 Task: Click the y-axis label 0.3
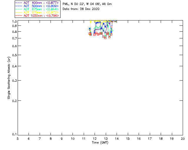14,81
